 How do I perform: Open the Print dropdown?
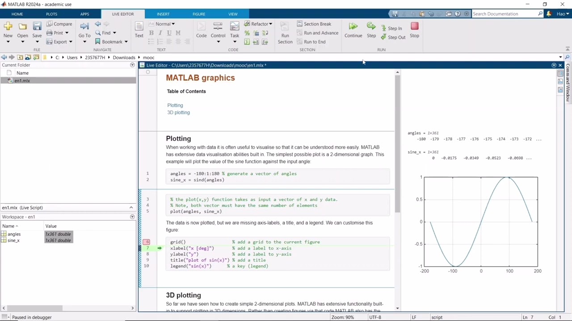click(x=58, y=33)
